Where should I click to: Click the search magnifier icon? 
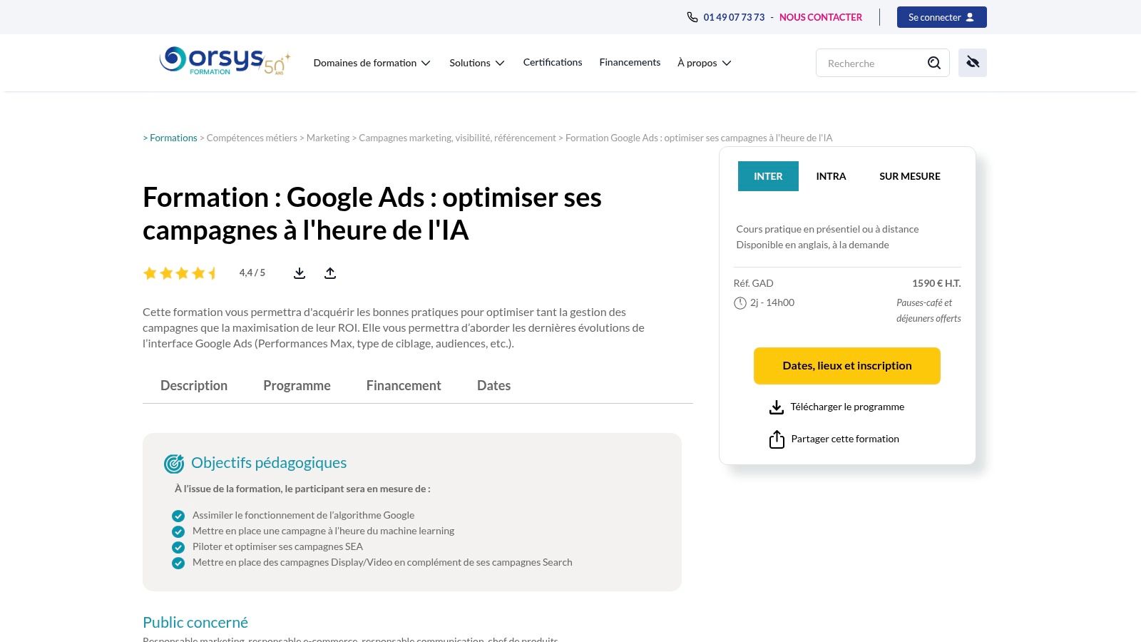point(933,63)
